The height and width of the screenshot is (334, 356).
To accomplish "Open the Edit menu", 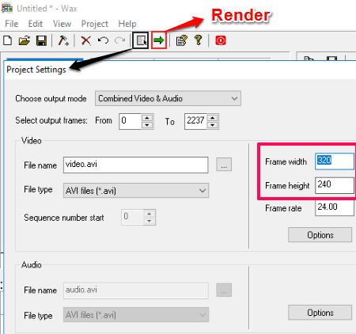I will [36, 24].
